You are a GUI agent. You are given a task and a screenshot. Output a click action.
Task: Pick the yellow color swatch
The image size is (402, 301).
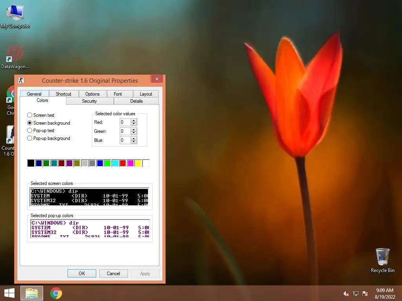click(x=138, y=163)
